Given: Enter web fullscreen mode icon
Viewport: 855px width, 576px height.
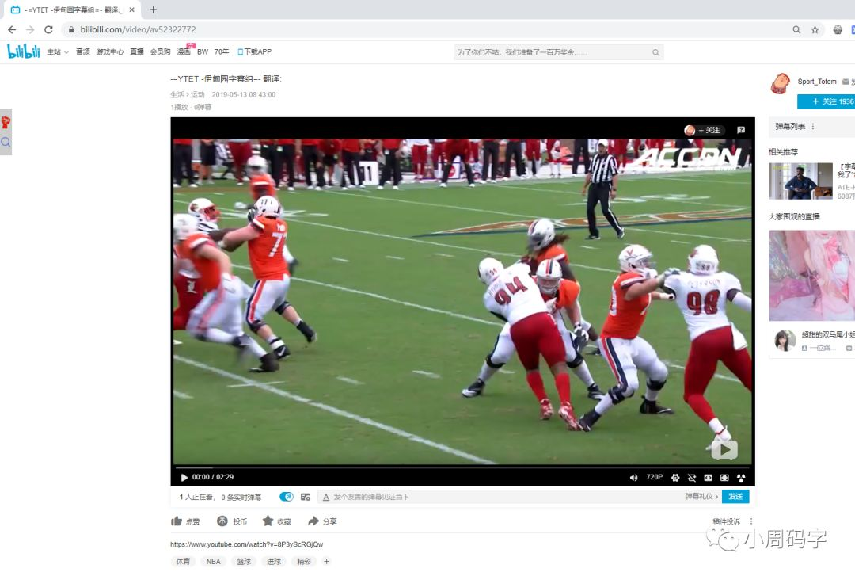Looking at the screenshot, I should coord(724,477).
